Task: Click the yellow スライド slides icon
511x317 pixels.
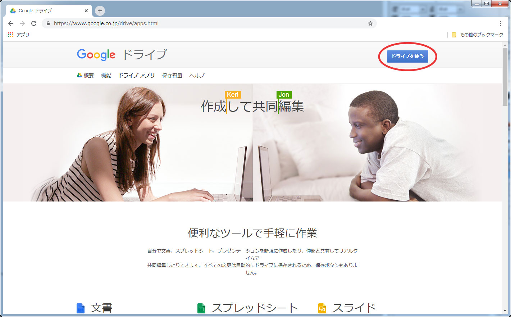Action: 322,308
